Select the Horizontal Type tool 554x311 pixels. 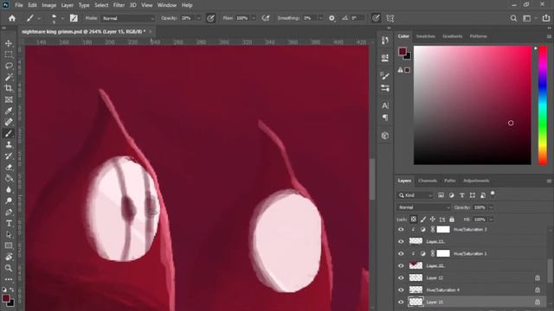9,224
